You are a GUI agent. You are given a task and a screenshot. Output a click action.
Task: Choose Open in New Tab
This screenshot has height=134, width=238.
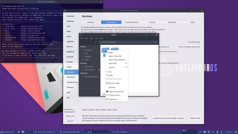116,56
